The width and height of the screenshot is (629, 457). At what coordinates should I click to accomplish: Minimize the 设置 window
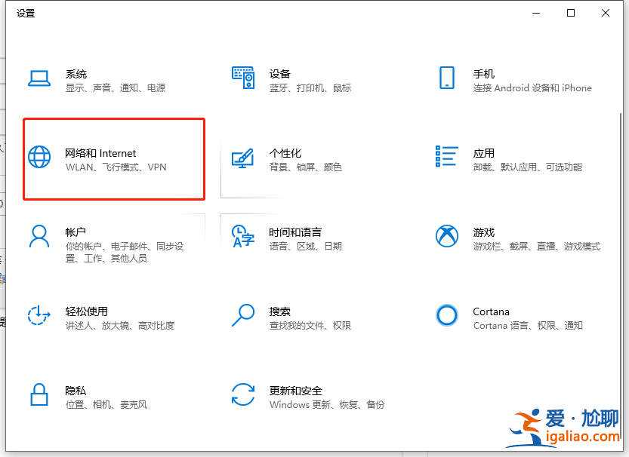[535, 13]
